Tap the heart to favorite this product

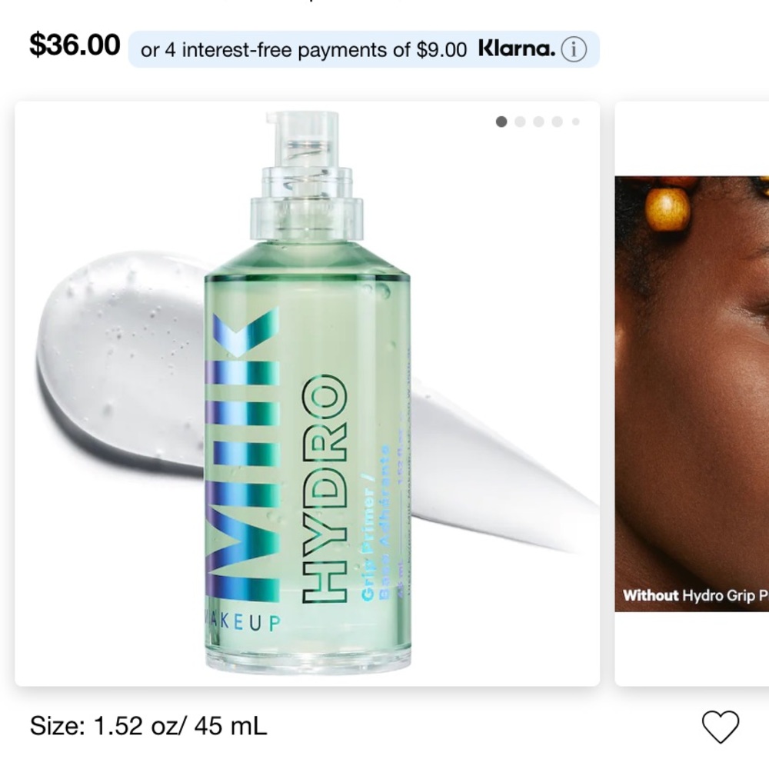(x=720, y=727)
